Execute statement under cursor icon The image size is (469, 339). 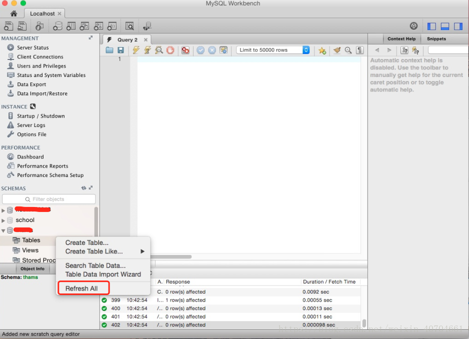[147, 50]
